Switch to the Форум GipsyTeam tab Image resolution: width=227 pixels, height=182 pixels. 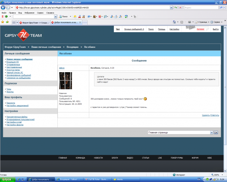pos(34,23)
